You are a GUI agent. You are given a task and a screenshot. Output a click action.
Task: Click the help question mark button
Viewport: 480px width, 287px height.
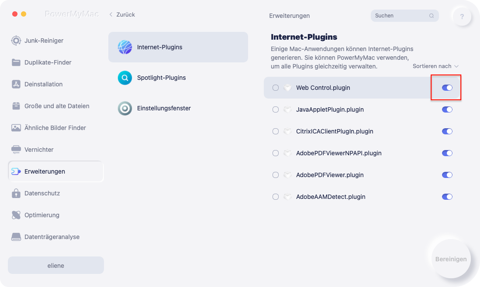tap(462, 17)
